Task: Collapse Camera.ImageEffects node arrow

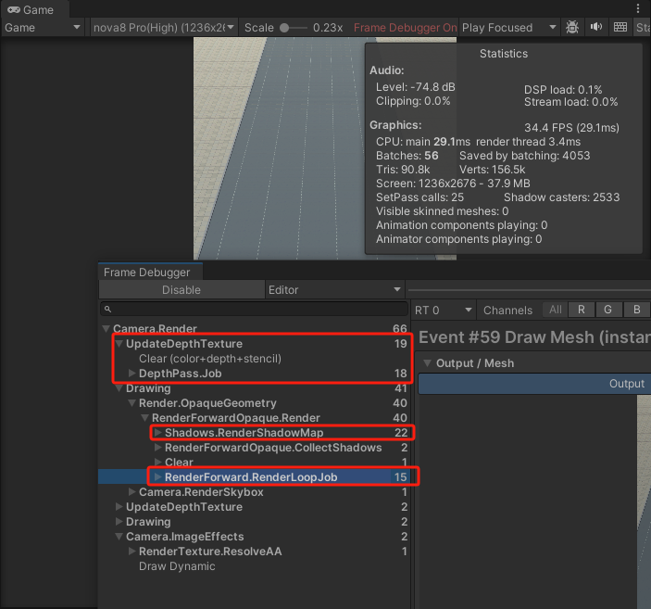Action: (x=119, y=537)
